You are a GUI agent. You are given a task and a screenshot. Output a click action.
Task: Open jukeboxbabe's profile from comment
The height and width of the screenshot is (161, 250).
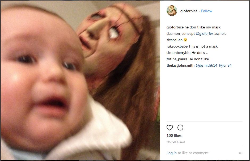[x=177, y=46]
